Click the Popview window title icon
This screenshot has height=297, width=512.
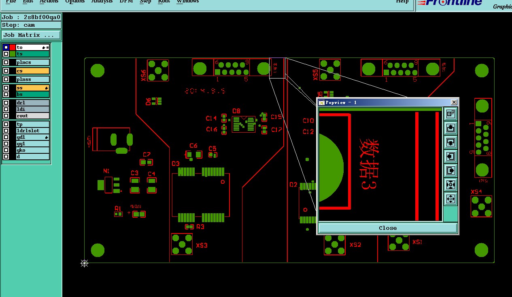tap(322, 102)
